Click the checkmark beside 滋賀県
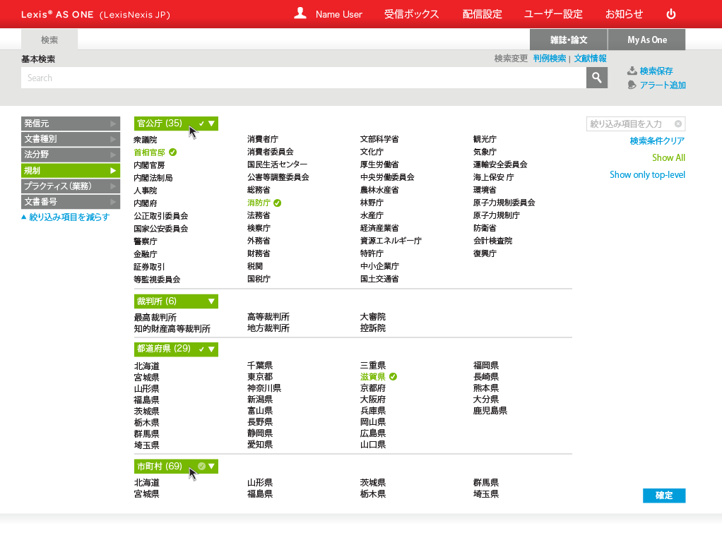 [x=393, y=377]
